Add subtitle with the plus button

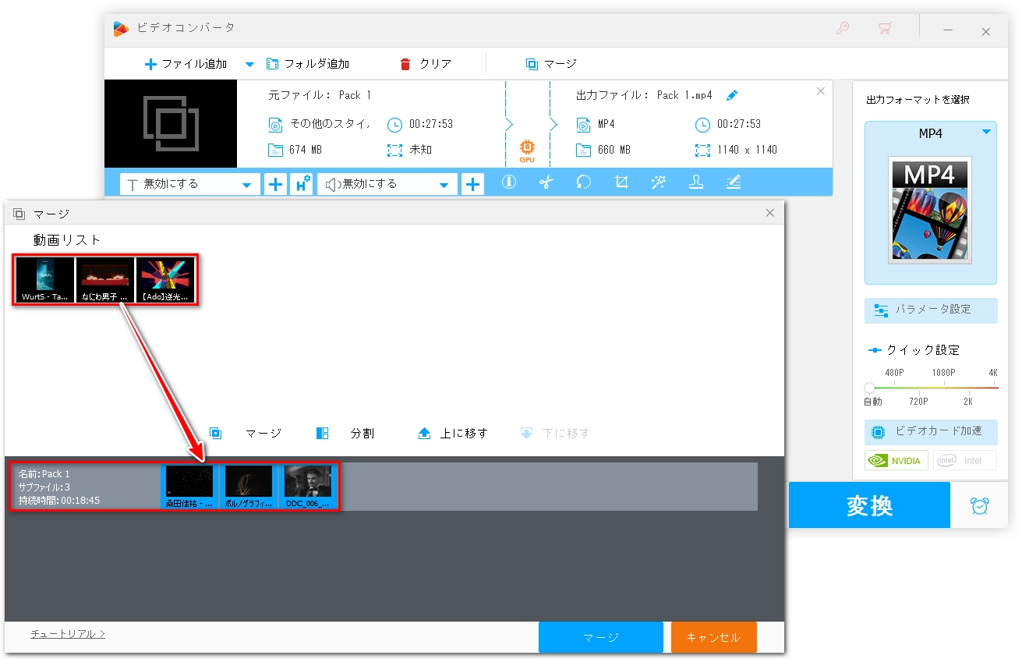(275, 184)
